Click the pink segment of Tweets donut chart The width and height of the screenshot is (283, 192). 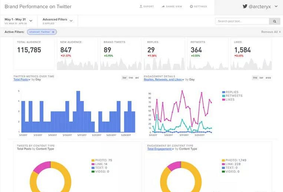[x=42, y=167]
